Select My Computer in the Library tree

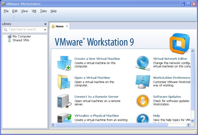click(x=21, y=37)
